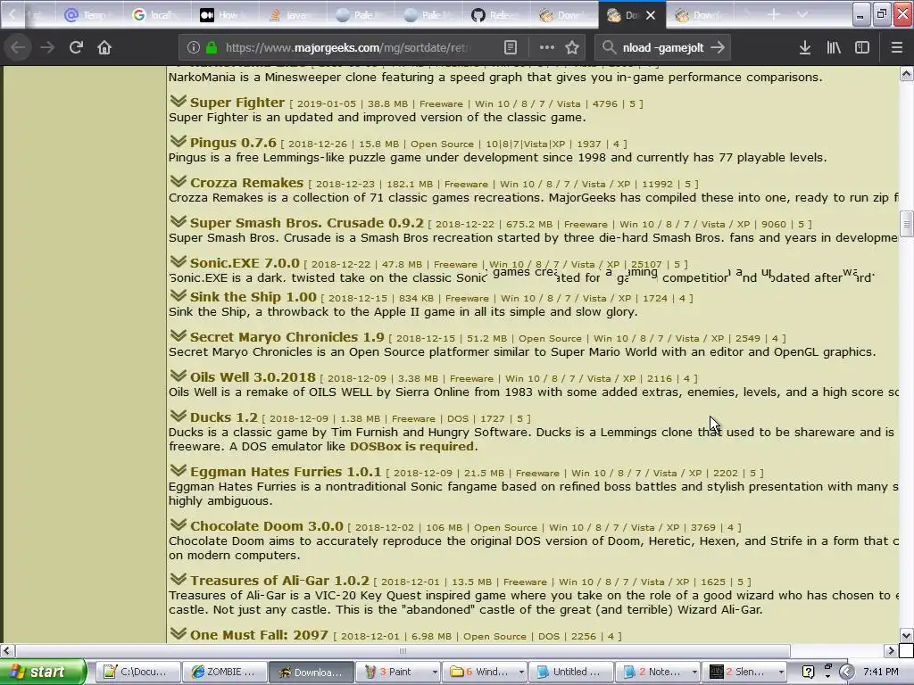Close the active Downloads tab
Screen dimensions: 914x685
click(x=651, y=15)
